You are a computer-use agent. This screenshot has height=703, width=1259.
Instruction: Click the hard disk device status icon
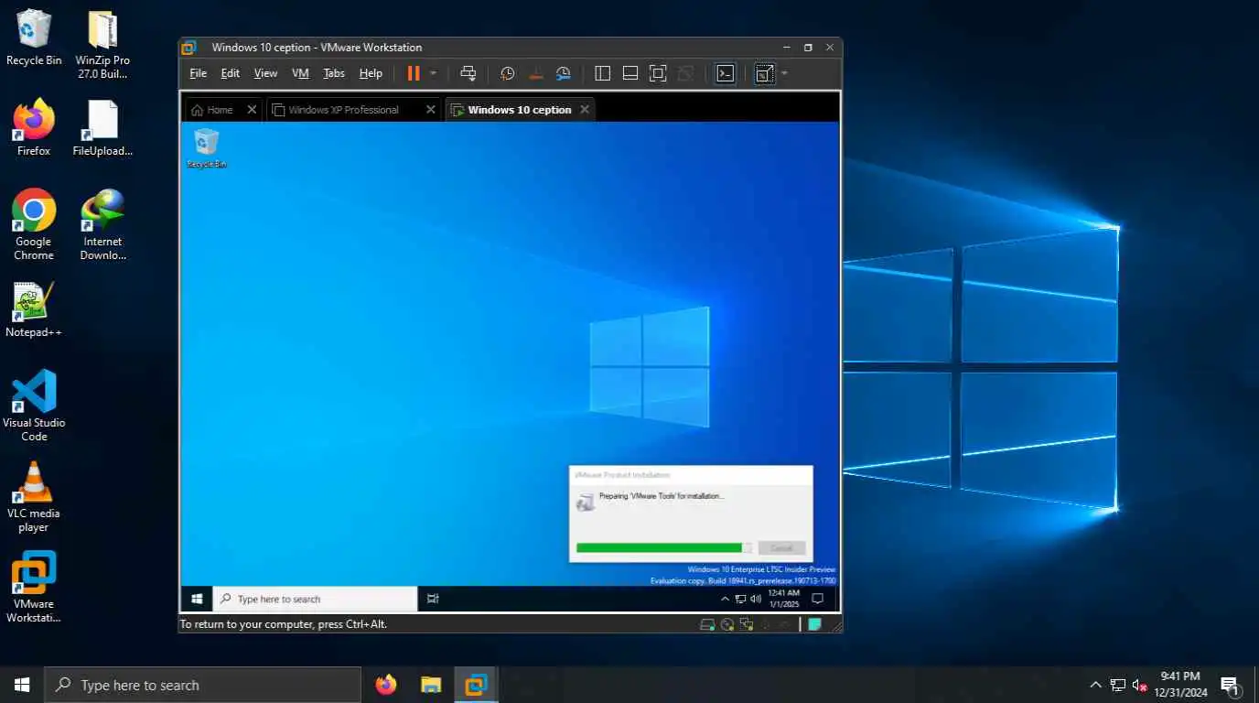pos(707,624)
